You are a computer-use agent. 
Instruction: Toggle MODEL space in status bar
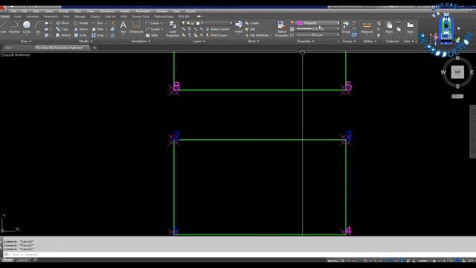[332, 261]
